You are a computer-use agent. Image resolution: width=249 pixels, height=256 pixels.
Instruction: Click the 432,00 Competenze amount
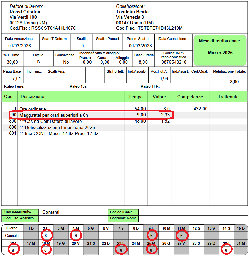(200, 109)
